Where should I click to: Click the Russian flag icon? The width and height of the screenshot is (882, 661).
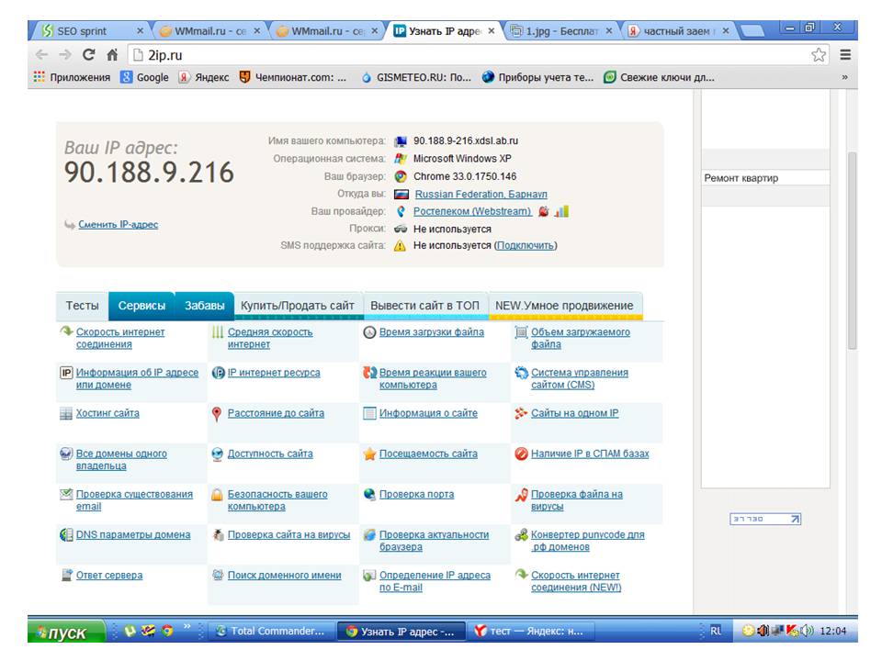[401, 194]
